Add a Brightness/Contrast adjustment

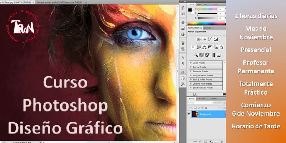point(199,39)
